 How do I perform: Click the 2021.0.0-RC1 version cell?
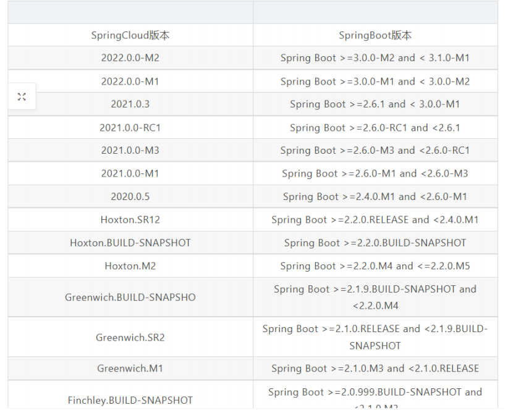tap(130, 128)
